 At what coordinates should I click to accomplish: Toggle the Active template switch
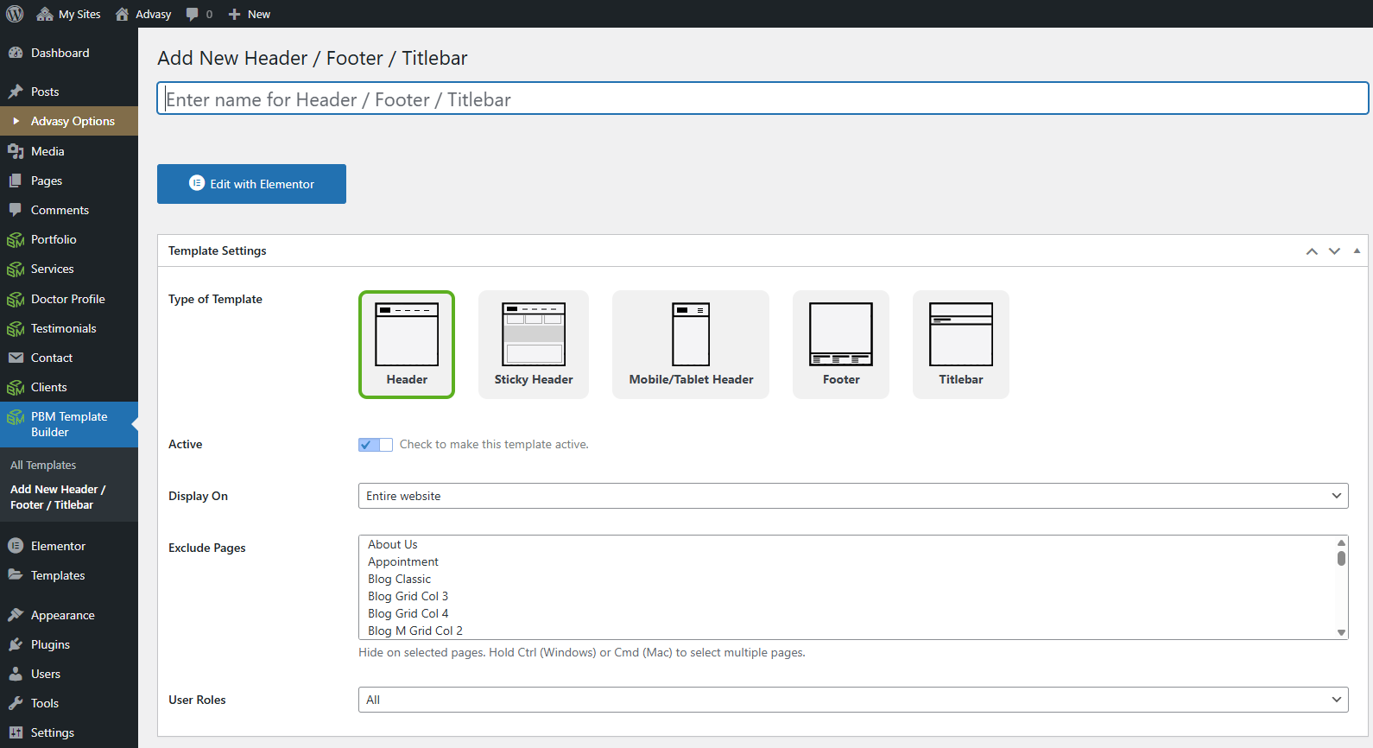click(376, 445)
